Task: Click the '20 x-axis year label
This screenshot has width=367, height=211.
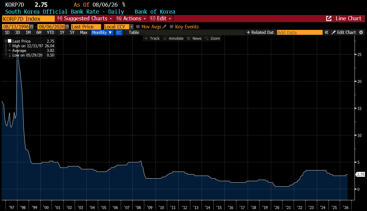Action: point(277,208)
